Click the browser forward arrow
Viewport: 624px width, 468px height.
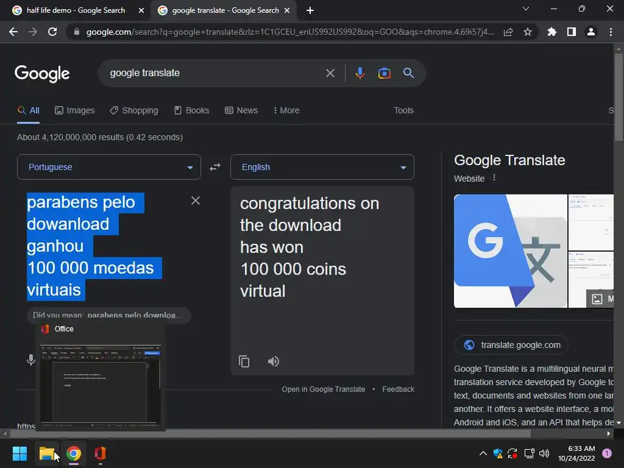point(33,32)
